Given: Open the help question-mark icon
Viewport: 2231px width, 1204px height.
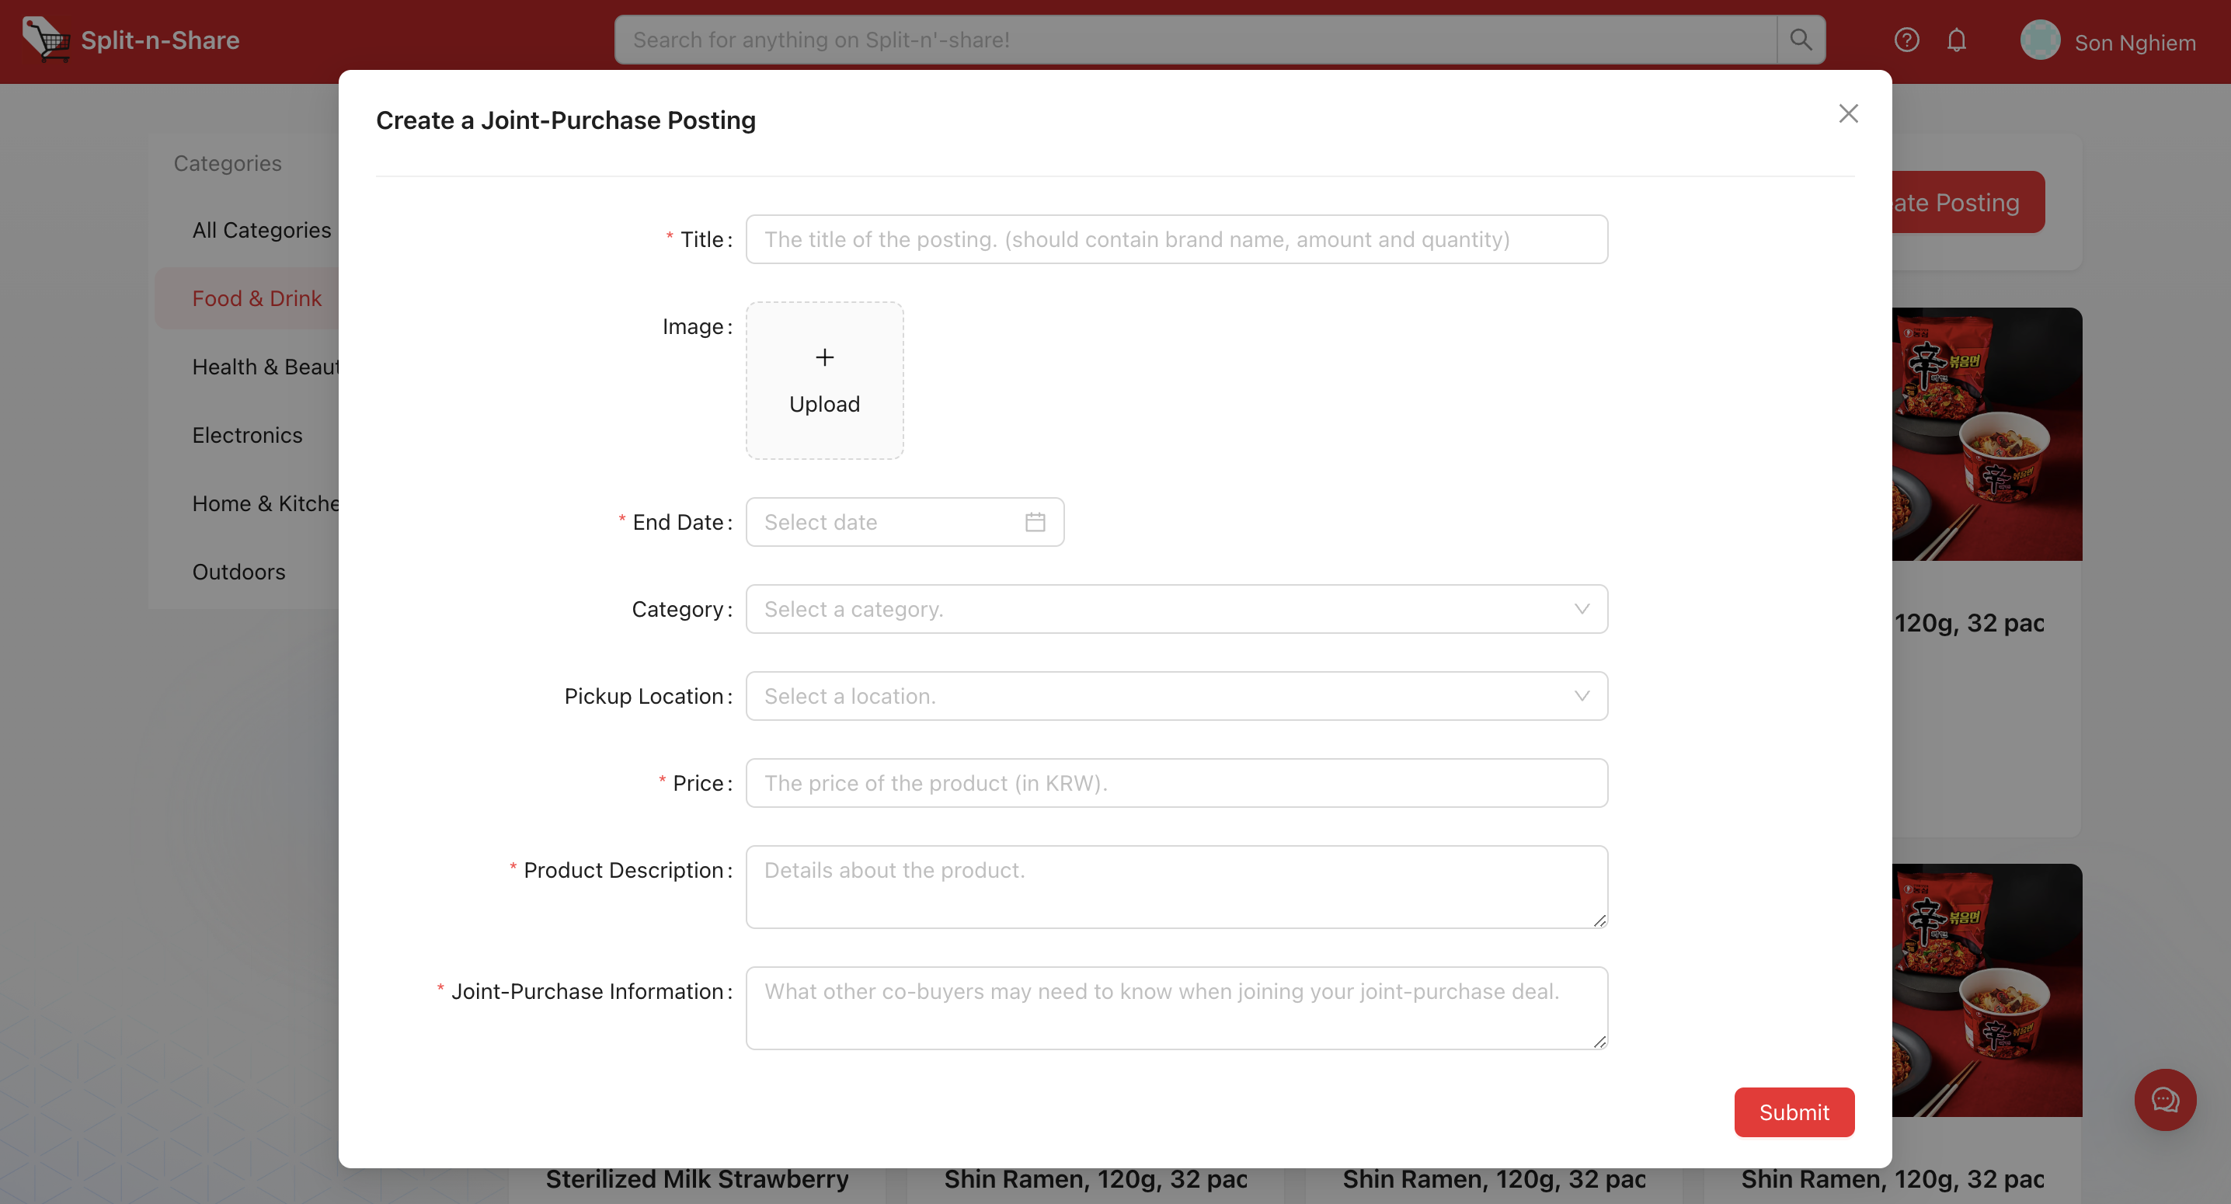Looking at the screenshot, I should click(1906, 40).
